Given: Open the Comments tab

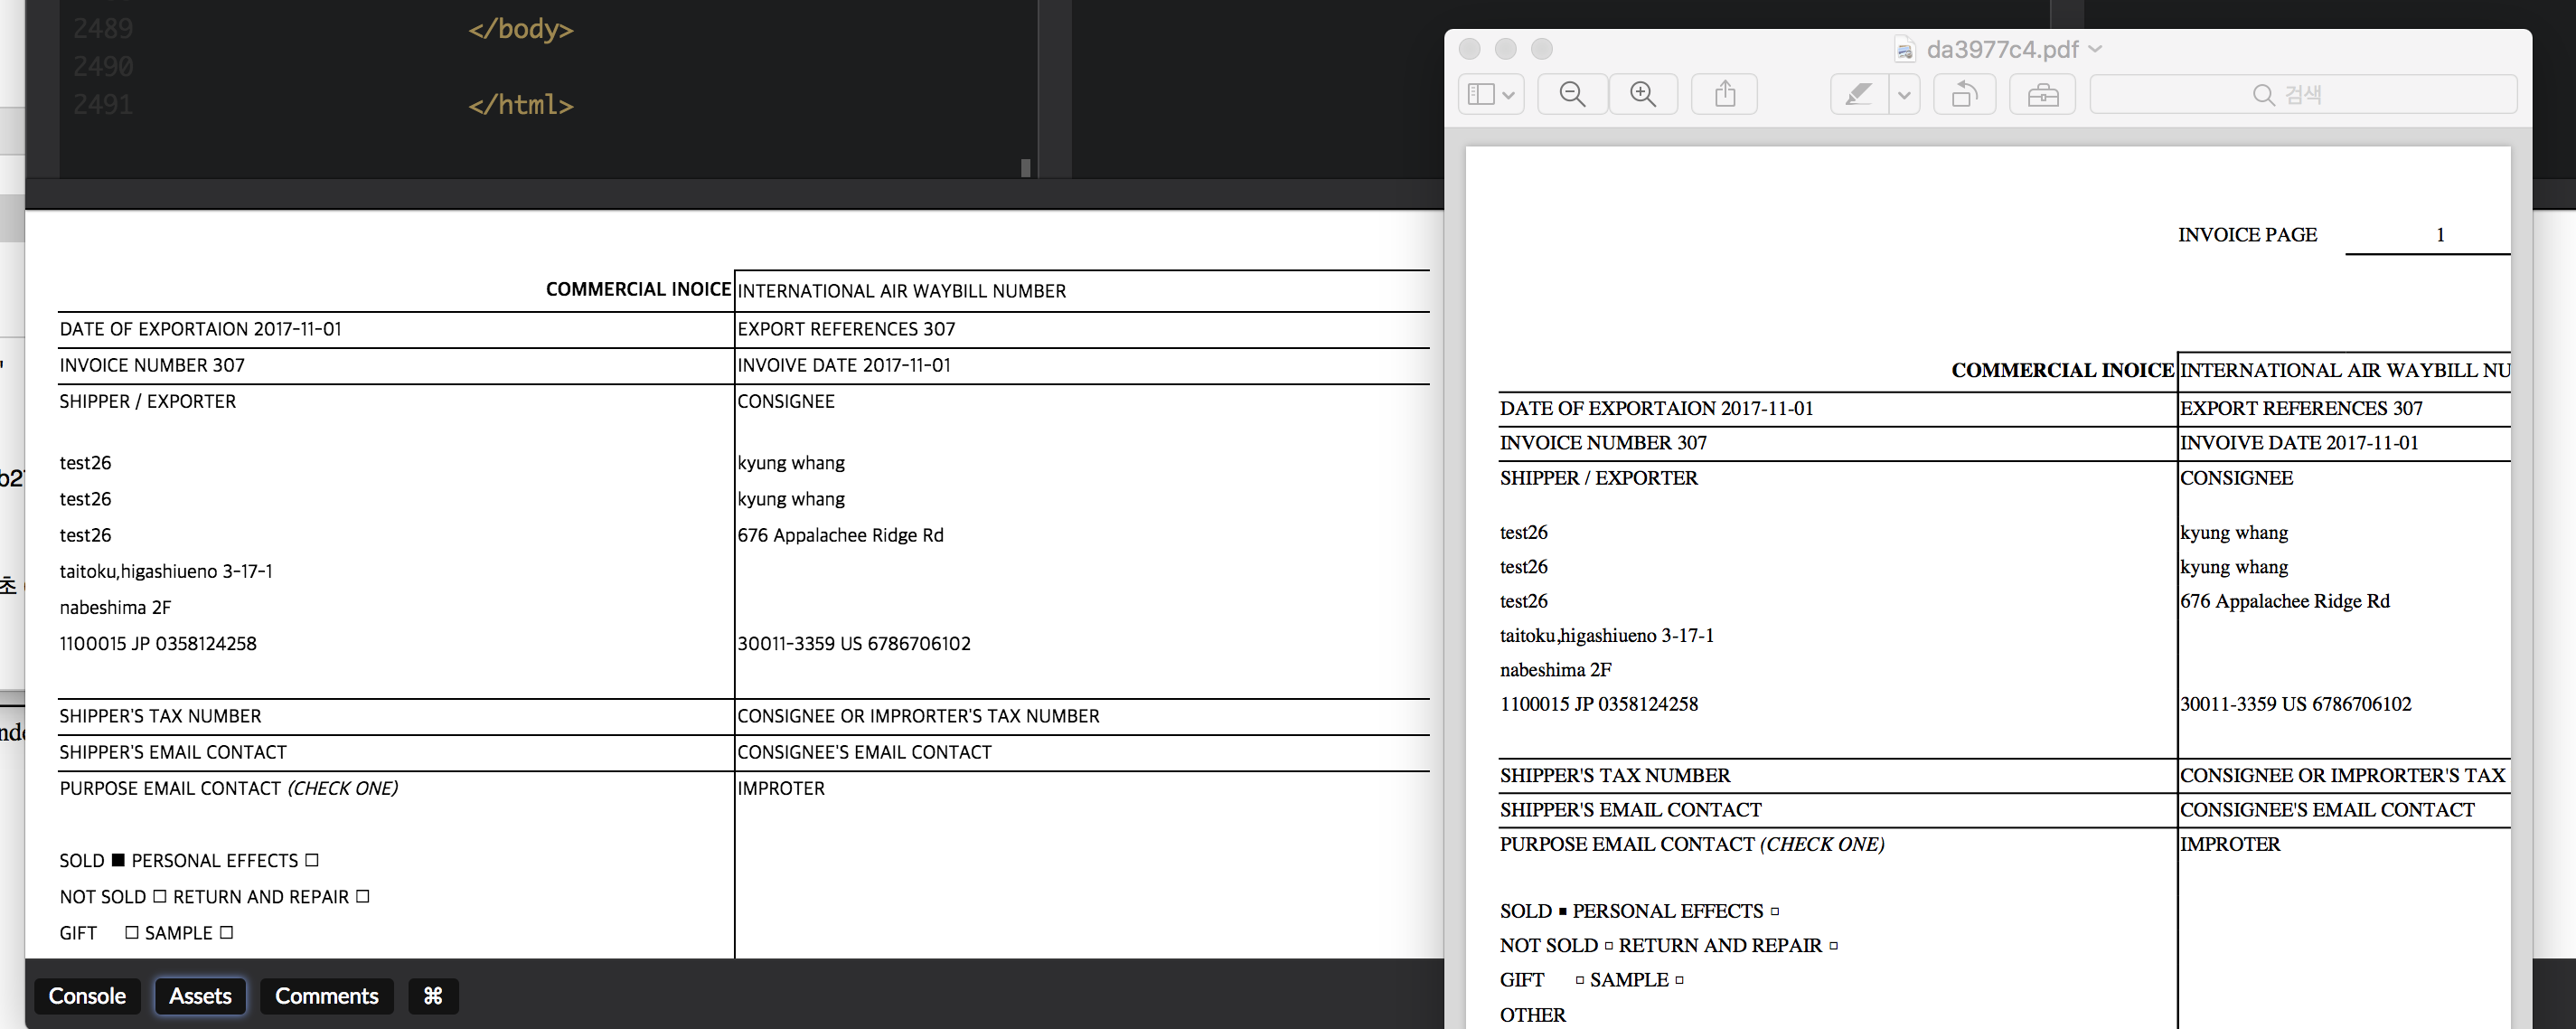Looking at the screenshot, I should [x=326, y=996].
